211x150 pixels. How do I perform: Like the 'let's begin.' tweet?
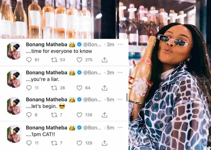[79, 115]
